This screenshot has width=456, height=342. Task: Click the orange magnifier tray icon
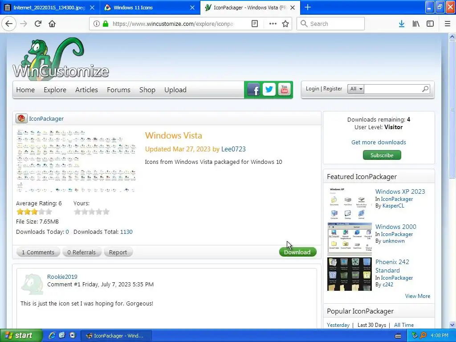[x=423, y=335]
